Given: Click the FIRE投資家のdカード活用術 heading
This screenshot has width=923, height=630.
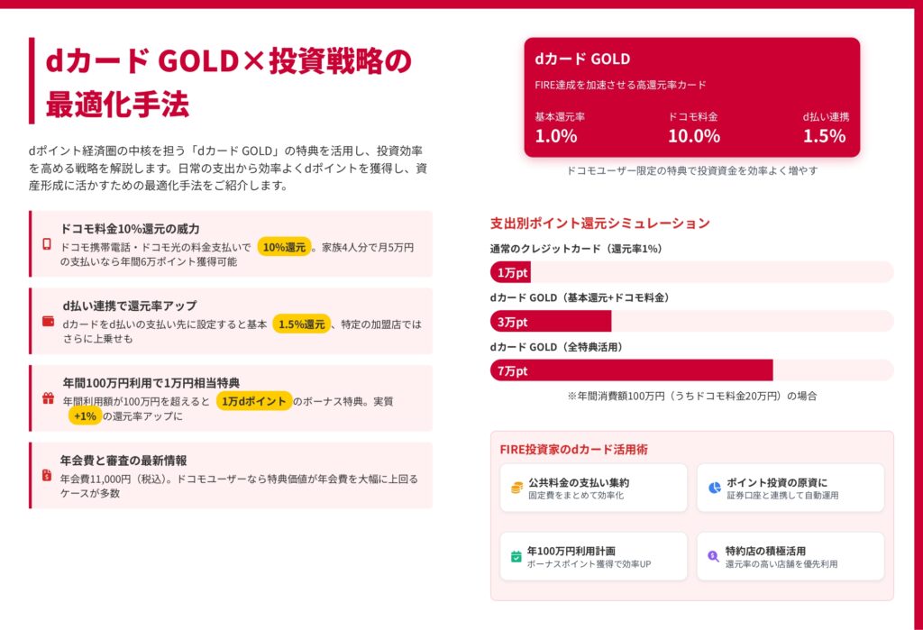Looking at the screenshot, I should tap(573, 449).
